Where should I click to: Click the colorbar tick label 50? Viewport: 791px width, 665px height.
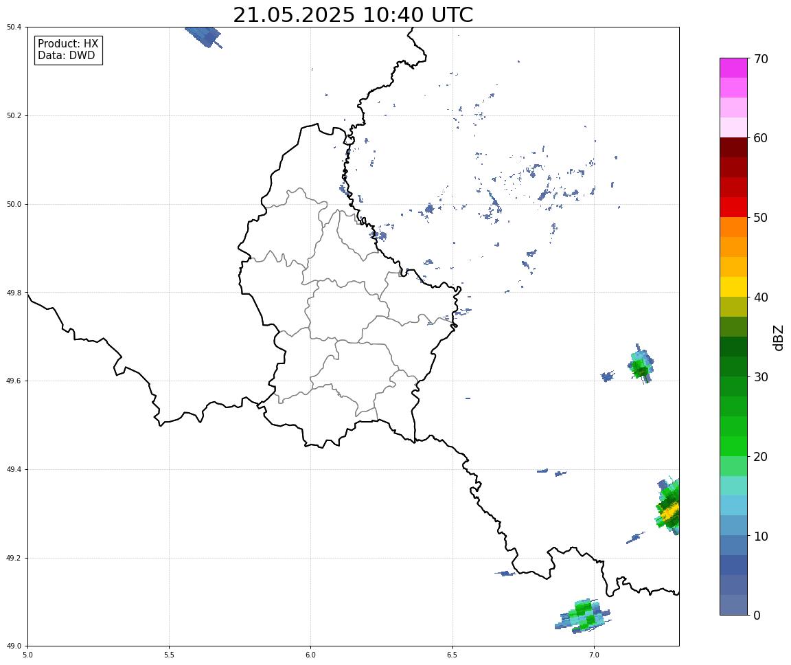click(x=761, y=218)
